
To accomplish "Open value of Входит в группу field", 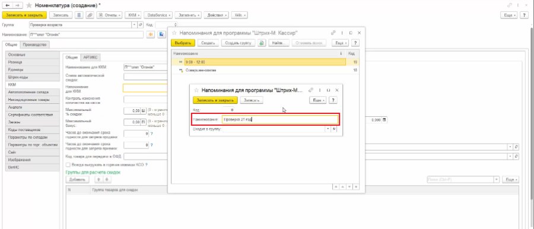I will pyautogui.click(x=335, y=129).
